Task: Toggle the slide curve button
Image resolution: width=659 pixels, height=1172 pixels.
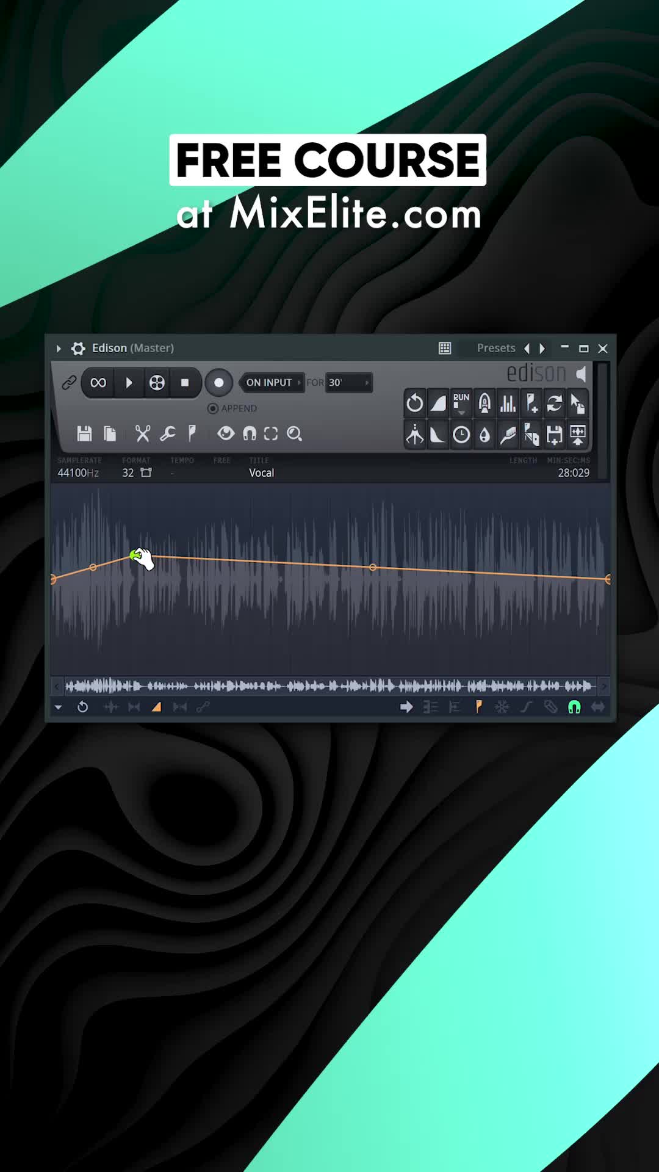Action: click(x=526, y=707)
